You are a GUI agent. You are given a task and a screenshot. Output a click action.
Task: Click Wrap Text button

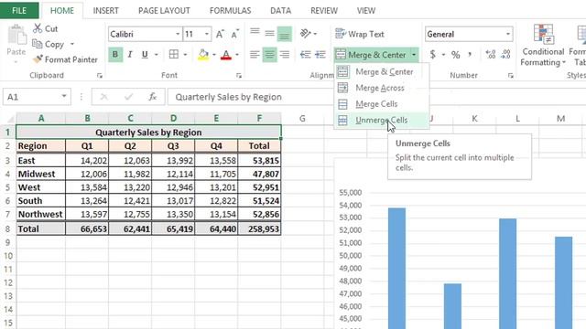pos(360,34)
